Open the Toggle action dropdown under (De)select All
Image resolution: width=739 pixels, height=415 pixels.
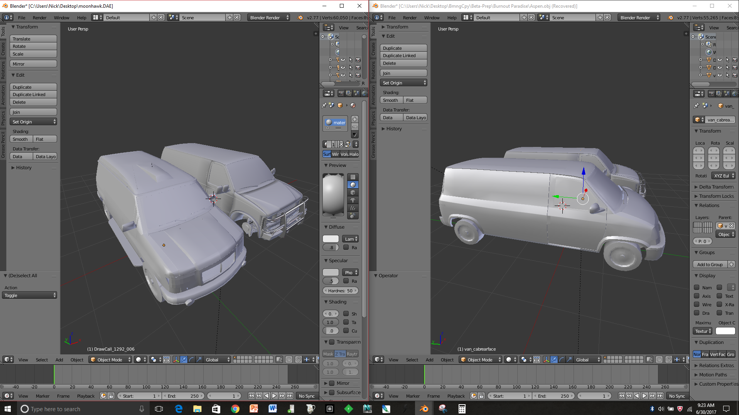(x=30, y=295)
